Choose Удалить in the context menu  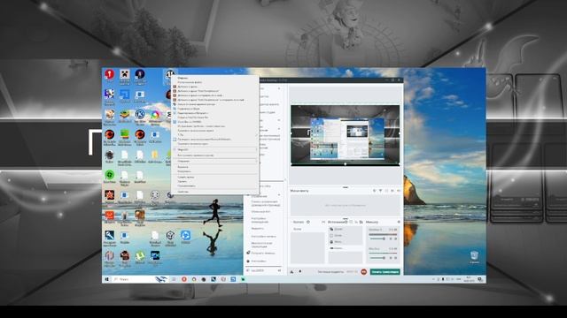183,181
